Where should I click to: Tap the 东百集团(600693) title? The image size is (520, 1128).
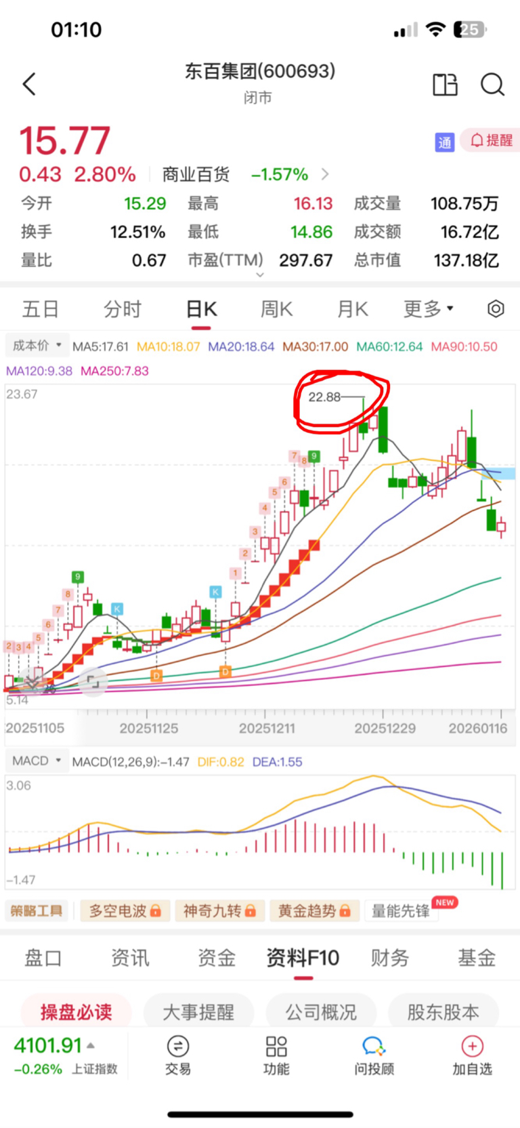pyautogui.click(x=260, y=71)
